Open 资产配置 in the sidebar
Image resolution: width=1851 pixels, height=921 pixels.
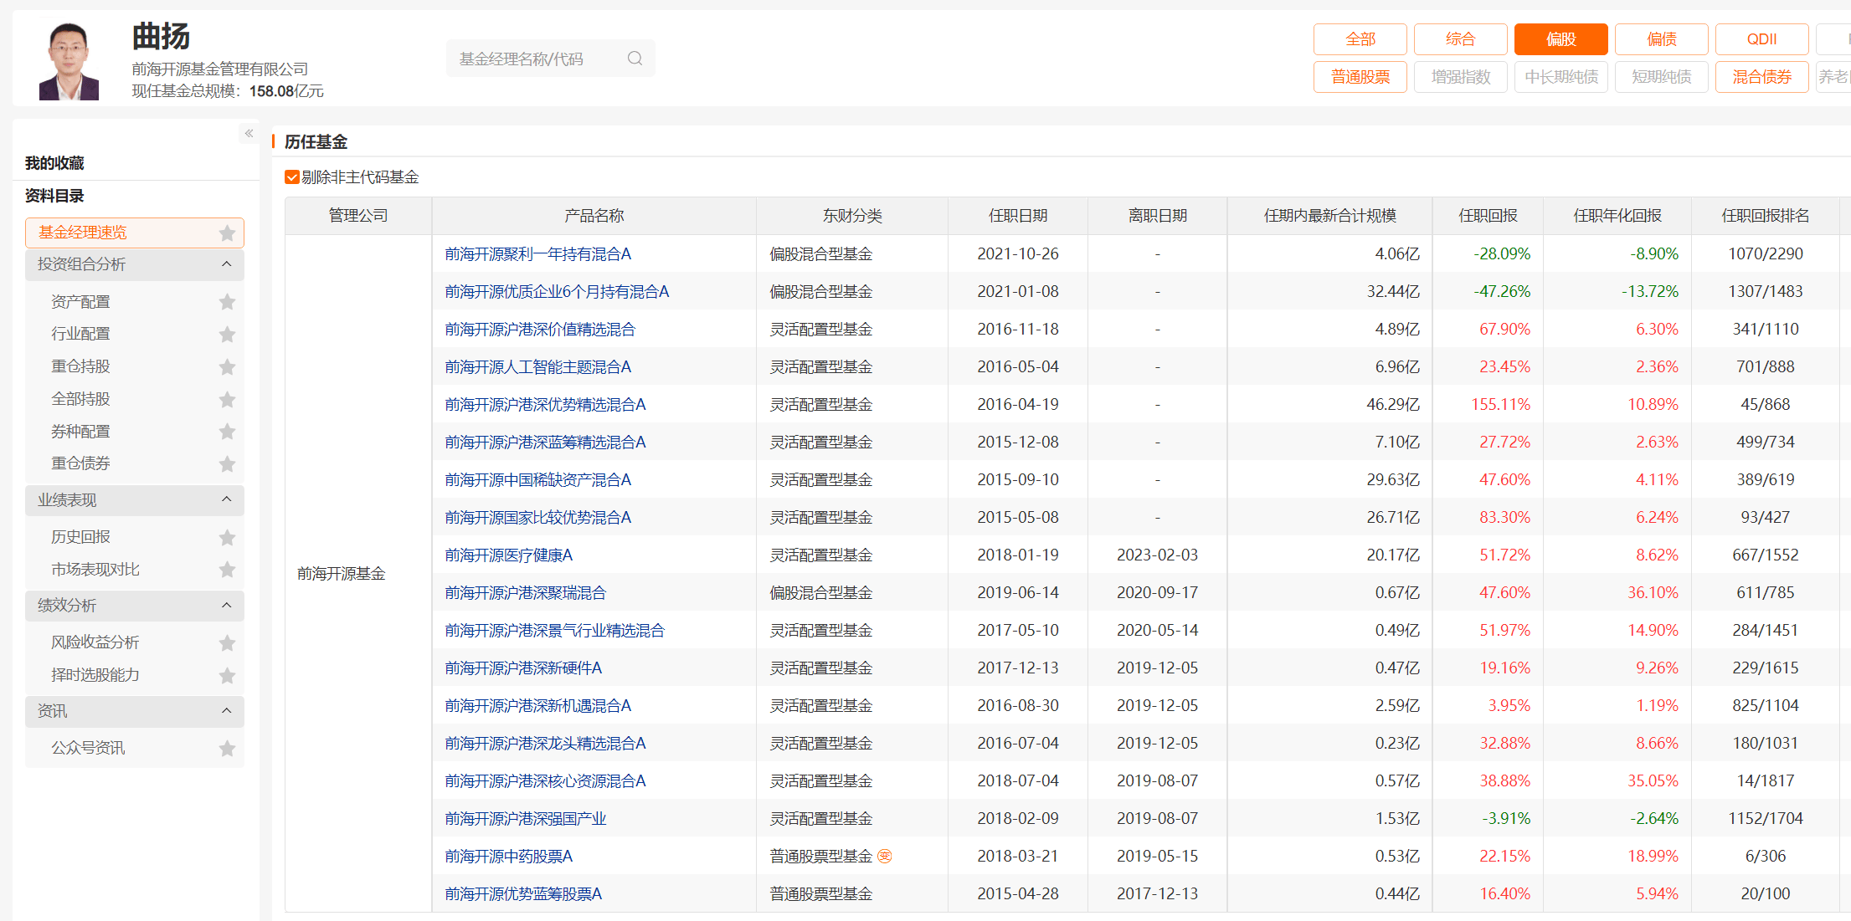pyautogui.click(x=80, y=302)
